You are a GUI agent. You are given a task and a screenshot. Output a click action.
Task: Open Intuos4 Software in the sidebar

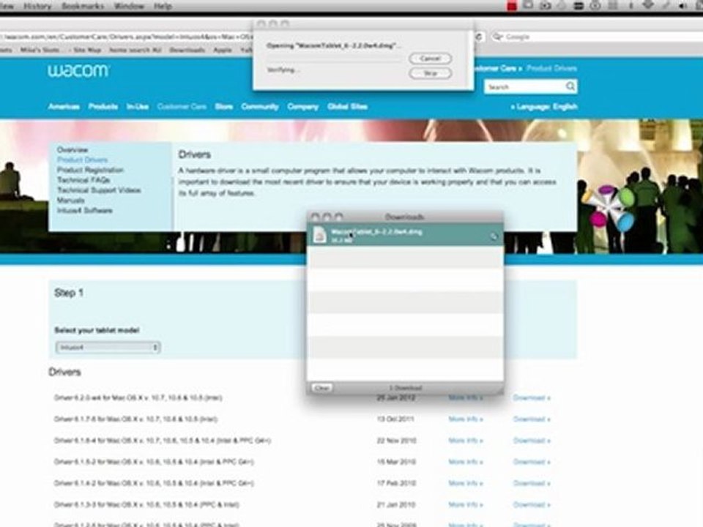[85, 210]
